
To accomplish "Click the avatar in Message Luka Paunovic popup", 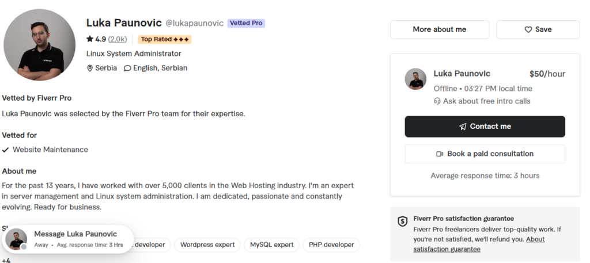I will click(16, 239).
